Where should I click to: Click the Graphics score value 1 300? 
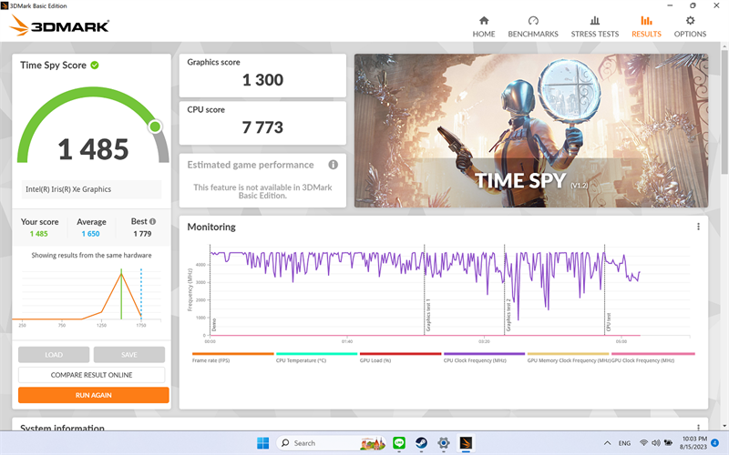coord(262,80)
